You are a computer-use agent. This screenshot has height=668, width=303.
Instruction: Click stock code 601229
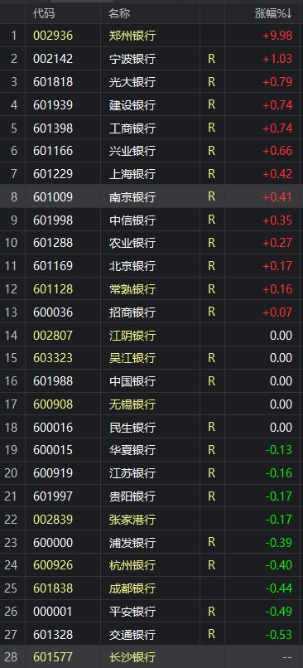click(x=53, y=174)
